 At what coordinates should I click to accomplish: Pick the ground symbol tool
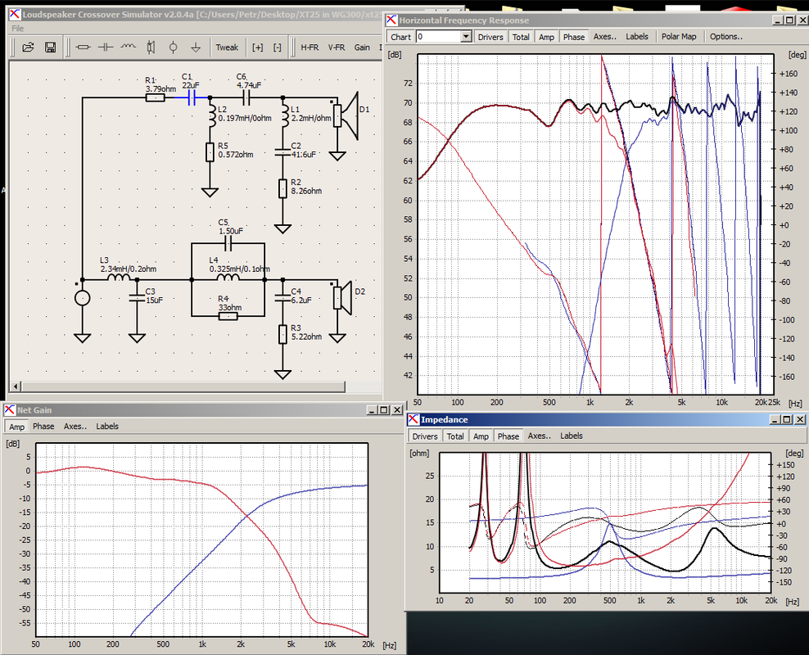pos(196,47)
